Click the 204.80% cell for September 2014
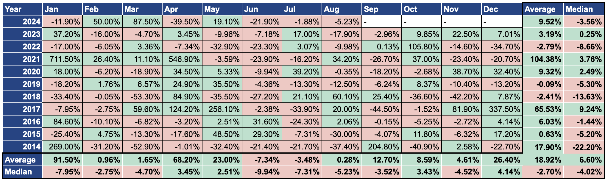The height and width of the screenshot is (181, 608). click(381, 147)
